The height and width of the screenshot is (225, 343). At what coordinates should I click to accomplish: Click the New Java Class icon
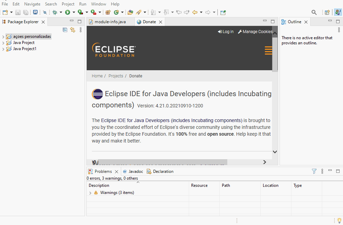pyautogui.click(x=116, y=13)
